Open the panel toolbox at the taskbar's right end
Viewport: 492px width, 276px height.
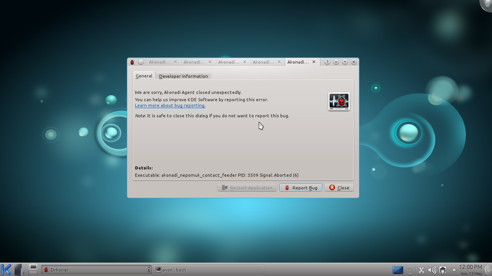pos(489,269)
